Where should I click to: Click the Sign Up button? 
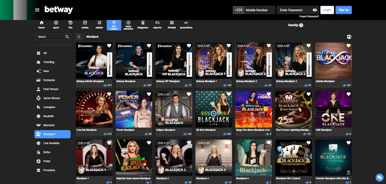coord(344,10)
